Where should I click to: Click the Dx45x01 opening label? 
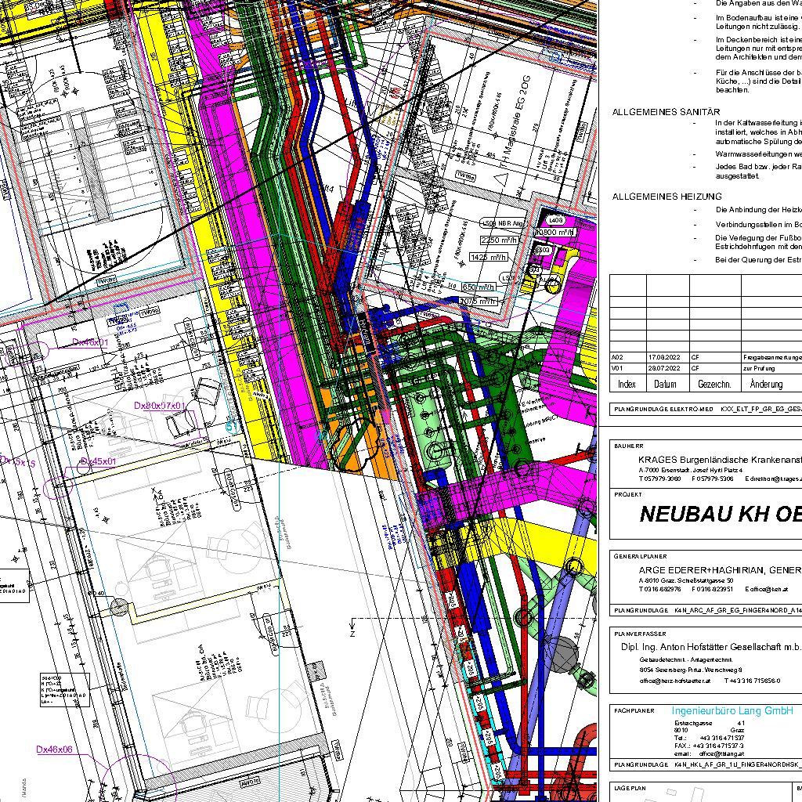point(98,461)
